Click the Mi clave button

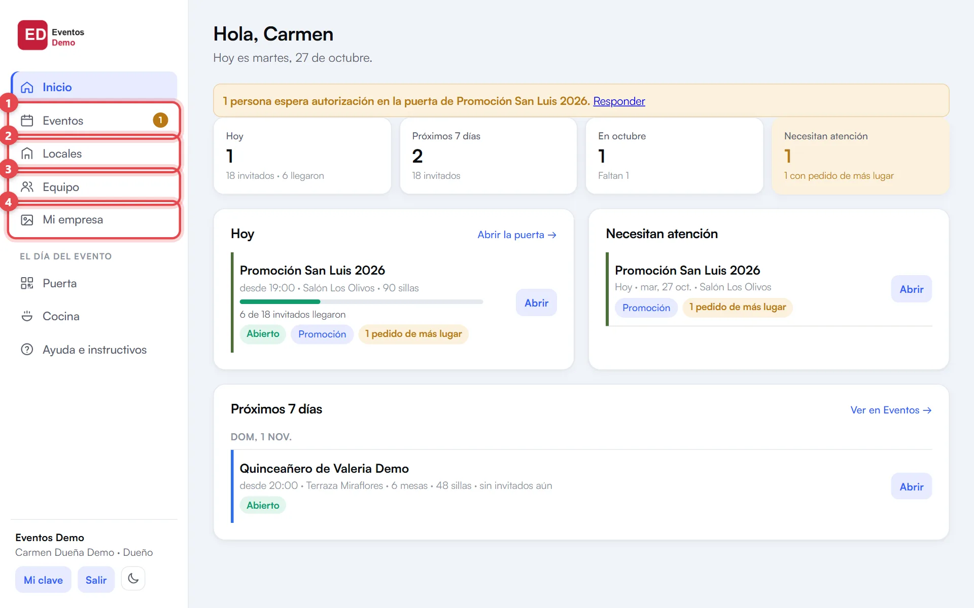(x=43, y=580)
